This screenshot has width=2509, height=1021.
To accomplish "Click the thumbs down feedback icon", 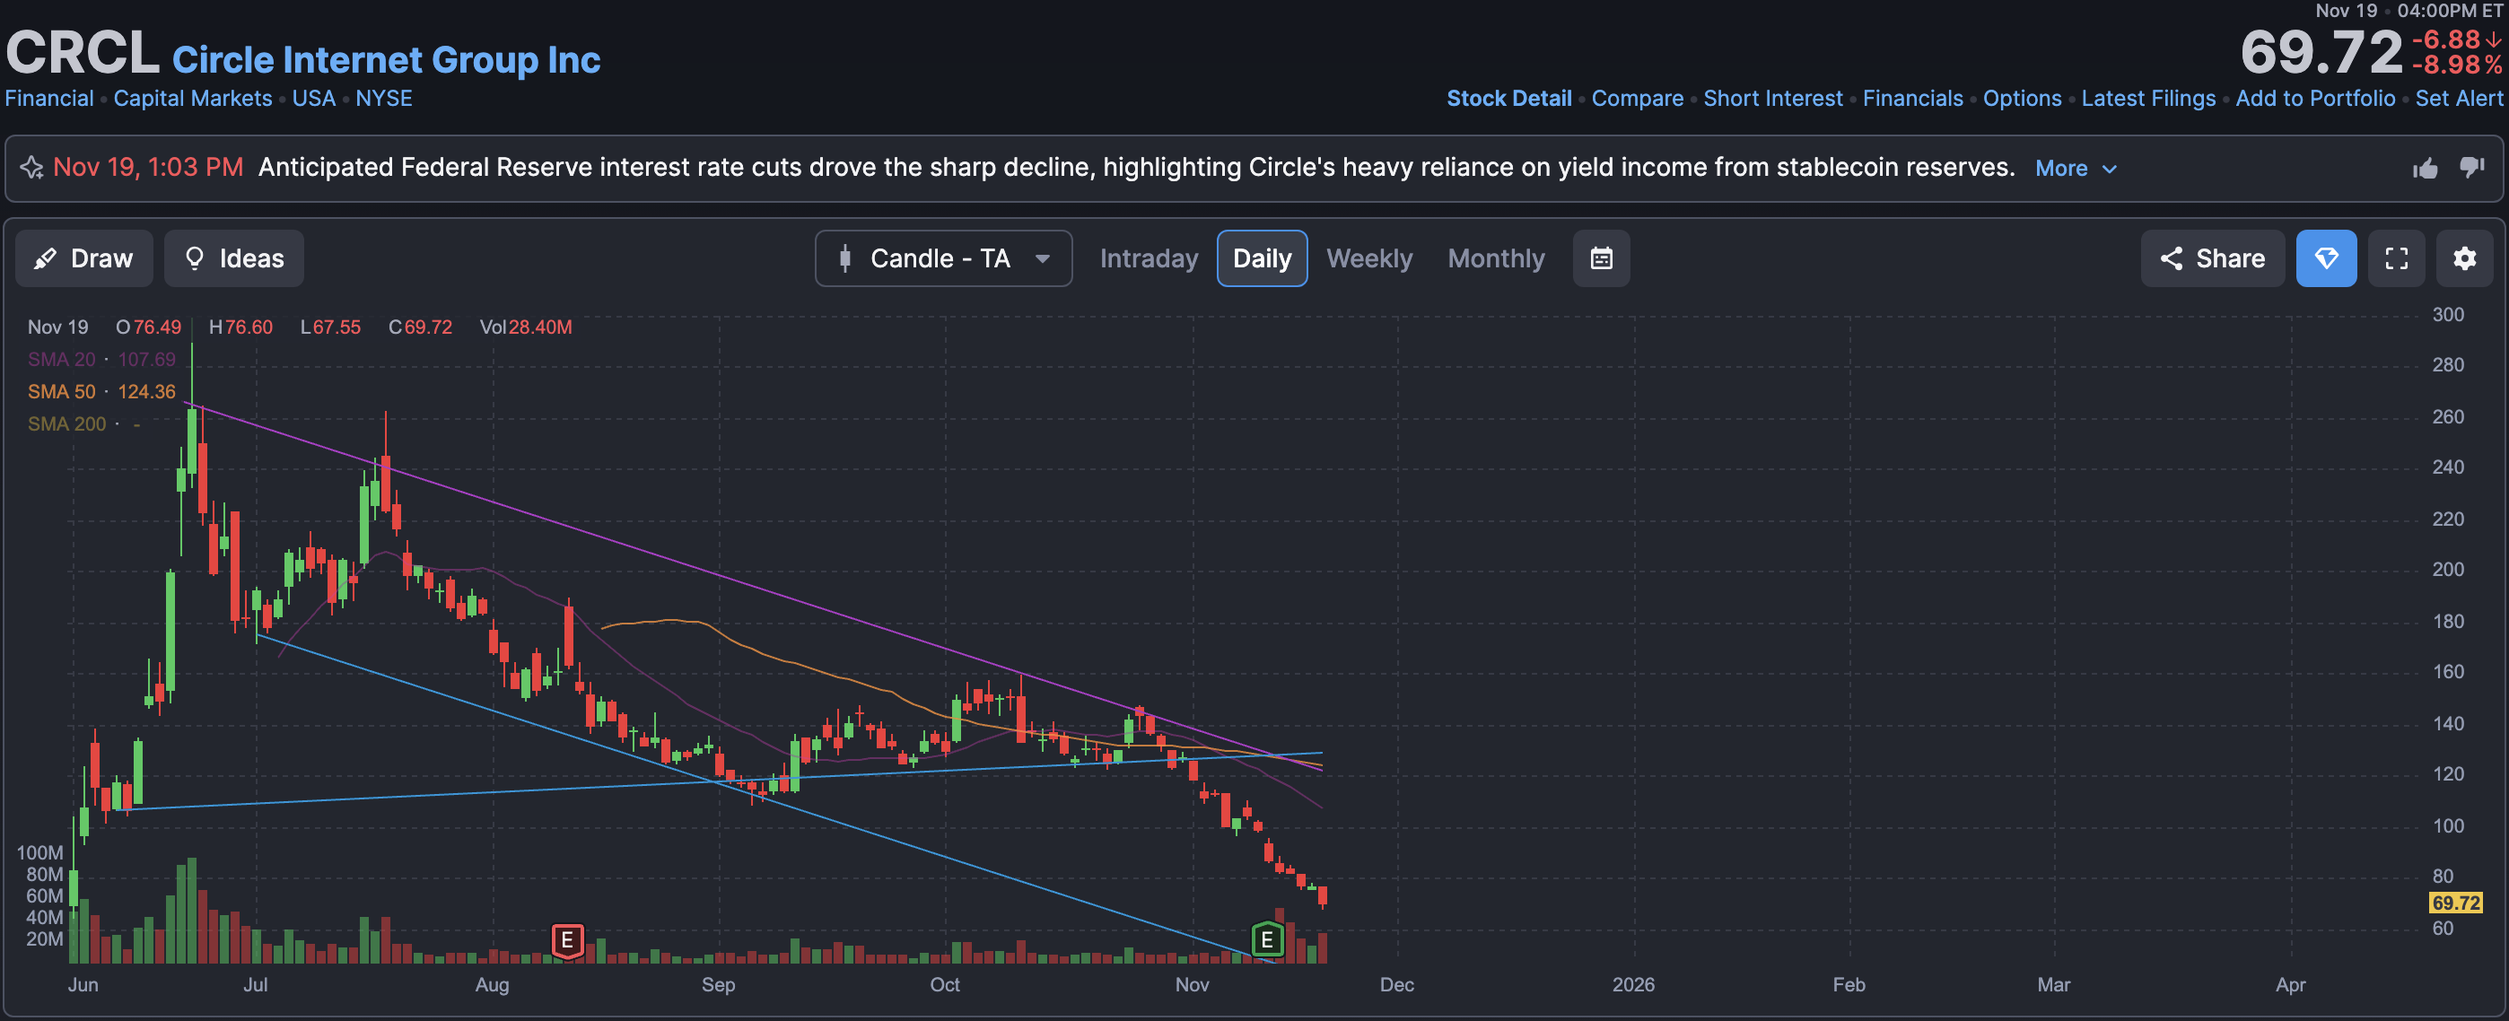I will (2471, 168).
